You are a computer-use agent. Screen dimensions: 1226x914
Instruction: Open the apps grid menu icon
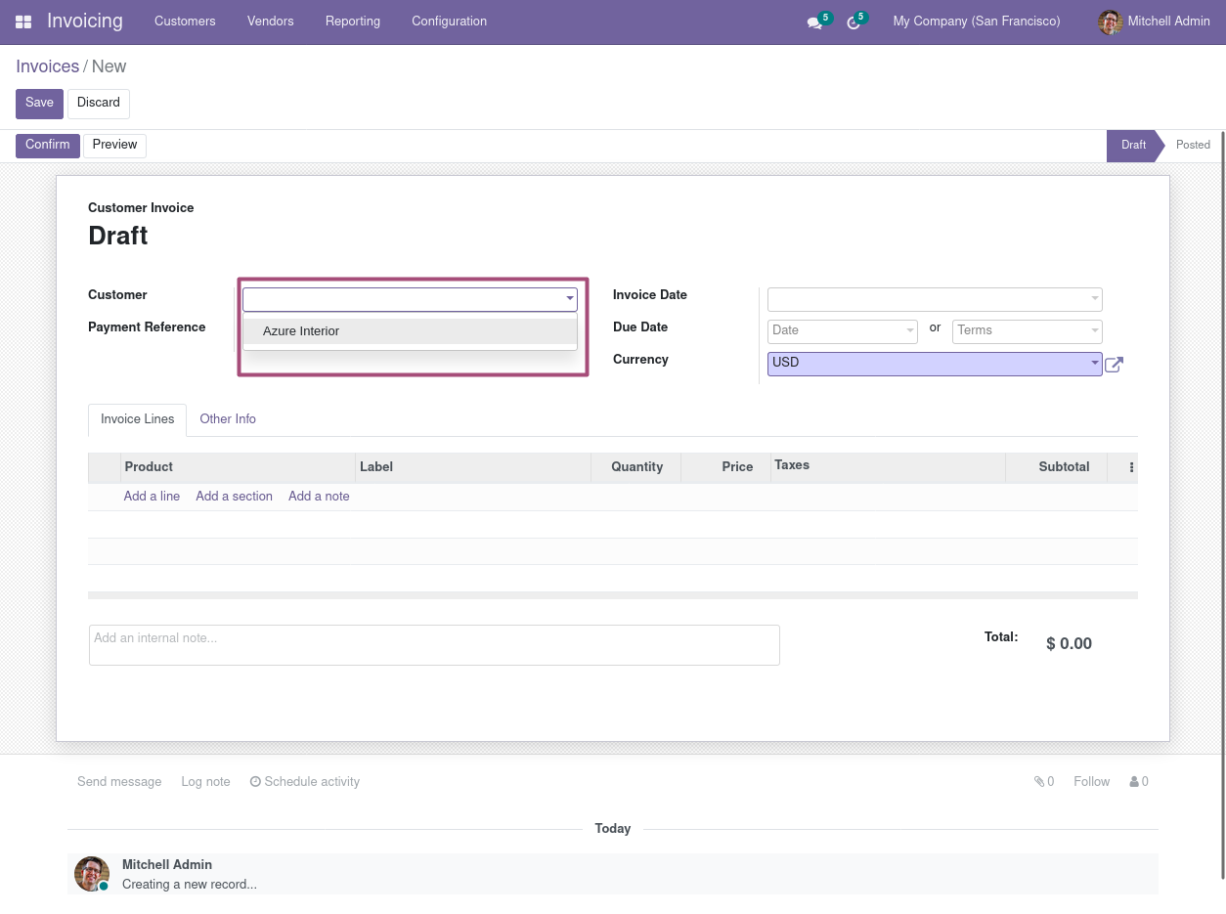point(23,22)
